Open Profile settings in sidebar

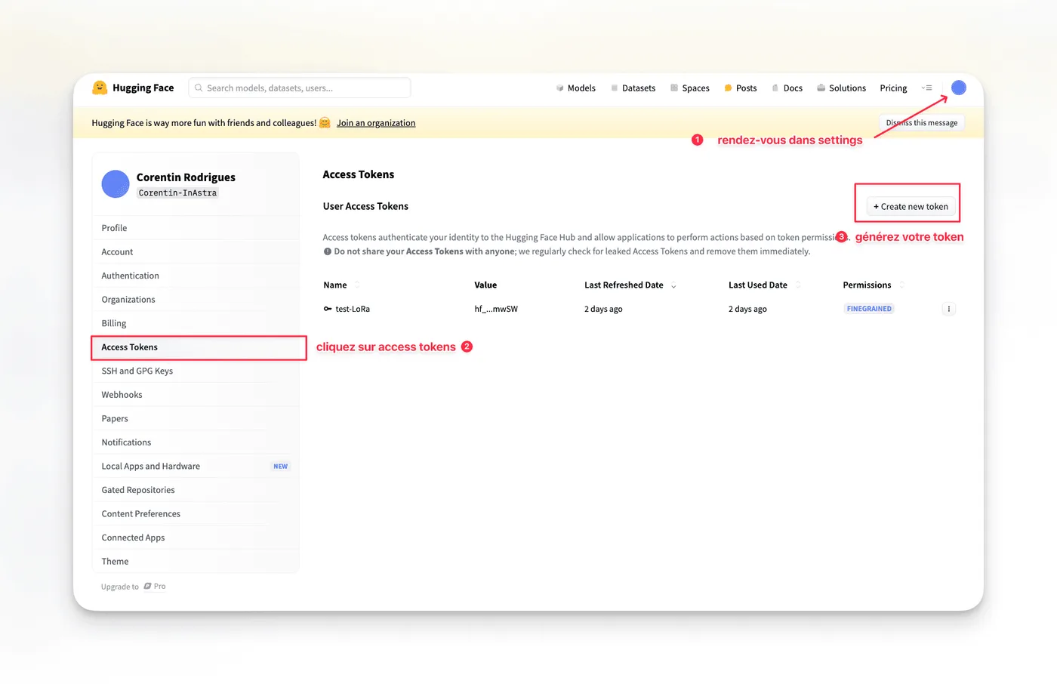tap(196, 228)
